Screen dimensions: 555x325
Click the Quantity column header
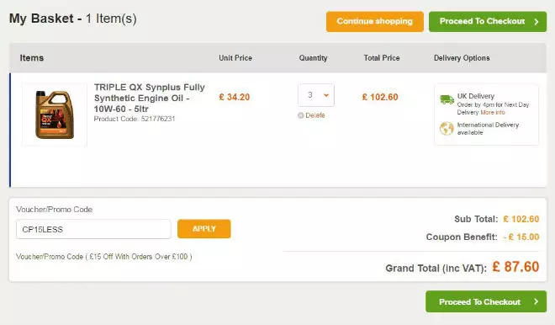[314, 58]
